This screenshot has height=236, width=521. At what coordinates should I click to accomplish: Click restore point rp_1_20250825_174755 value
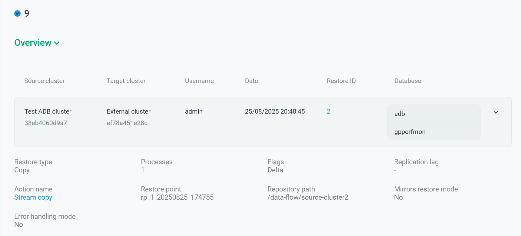(x=177, y=198)
